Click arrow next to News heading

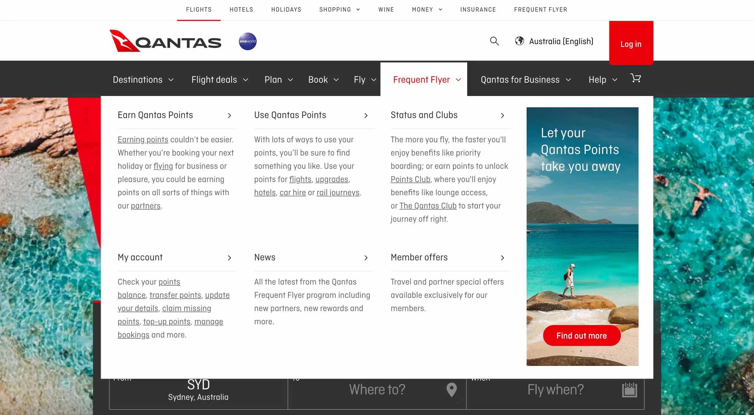coord(366,258)
